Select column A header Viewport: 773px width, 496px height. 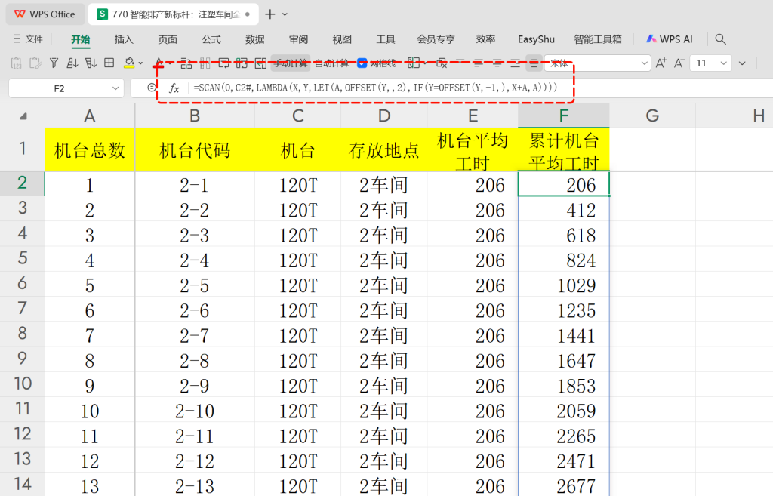(89, 116)
